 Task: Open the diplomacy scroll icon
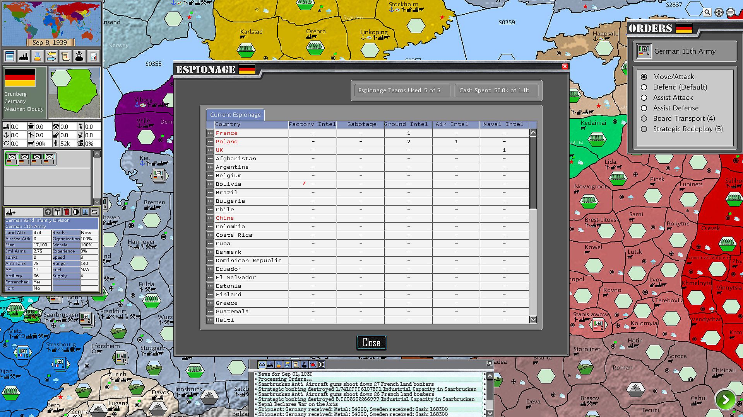[65, 57]
